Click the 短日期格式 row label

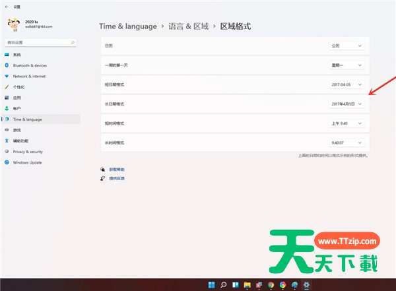coord(114,84)
